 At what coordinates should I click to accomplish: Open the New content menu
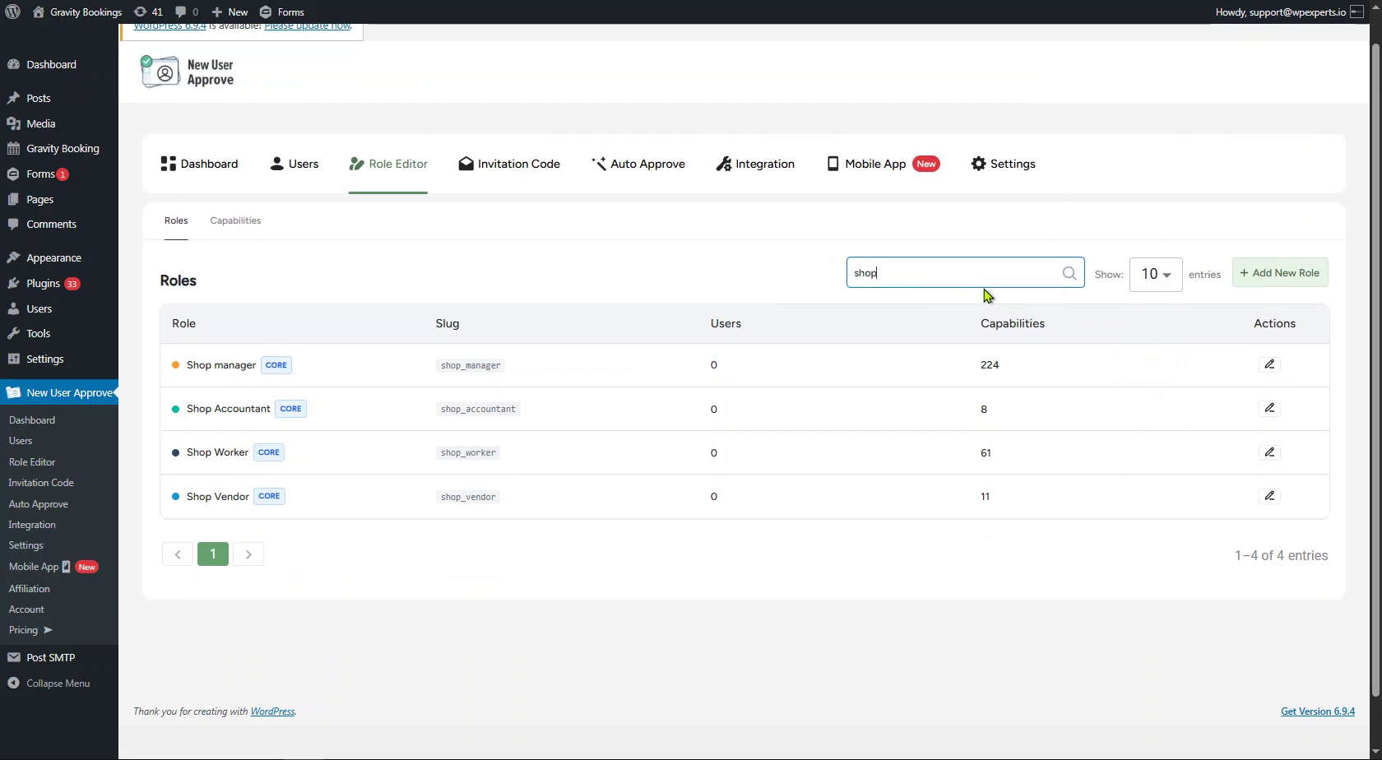(x=230, y=12)
